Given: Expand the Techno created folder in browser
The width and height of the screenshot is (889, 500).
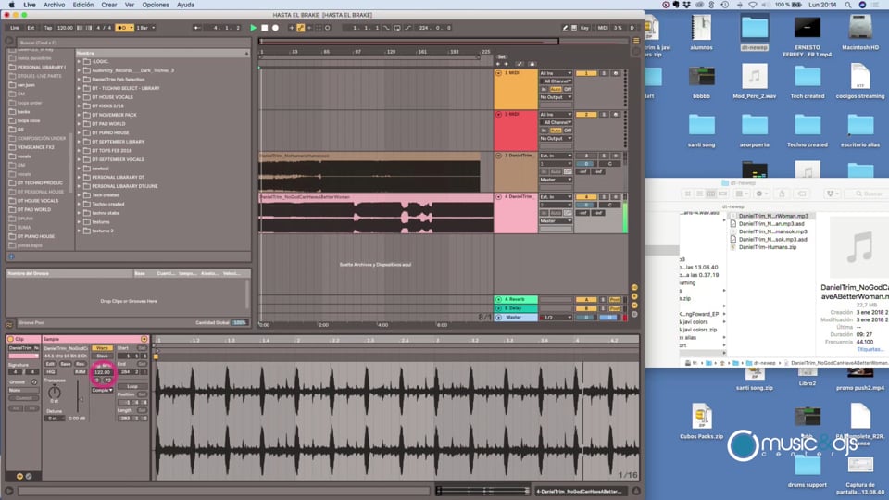Looking at the screenshot, I should [79, 204].
